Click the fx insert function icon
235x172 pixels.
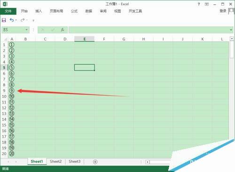63,30
